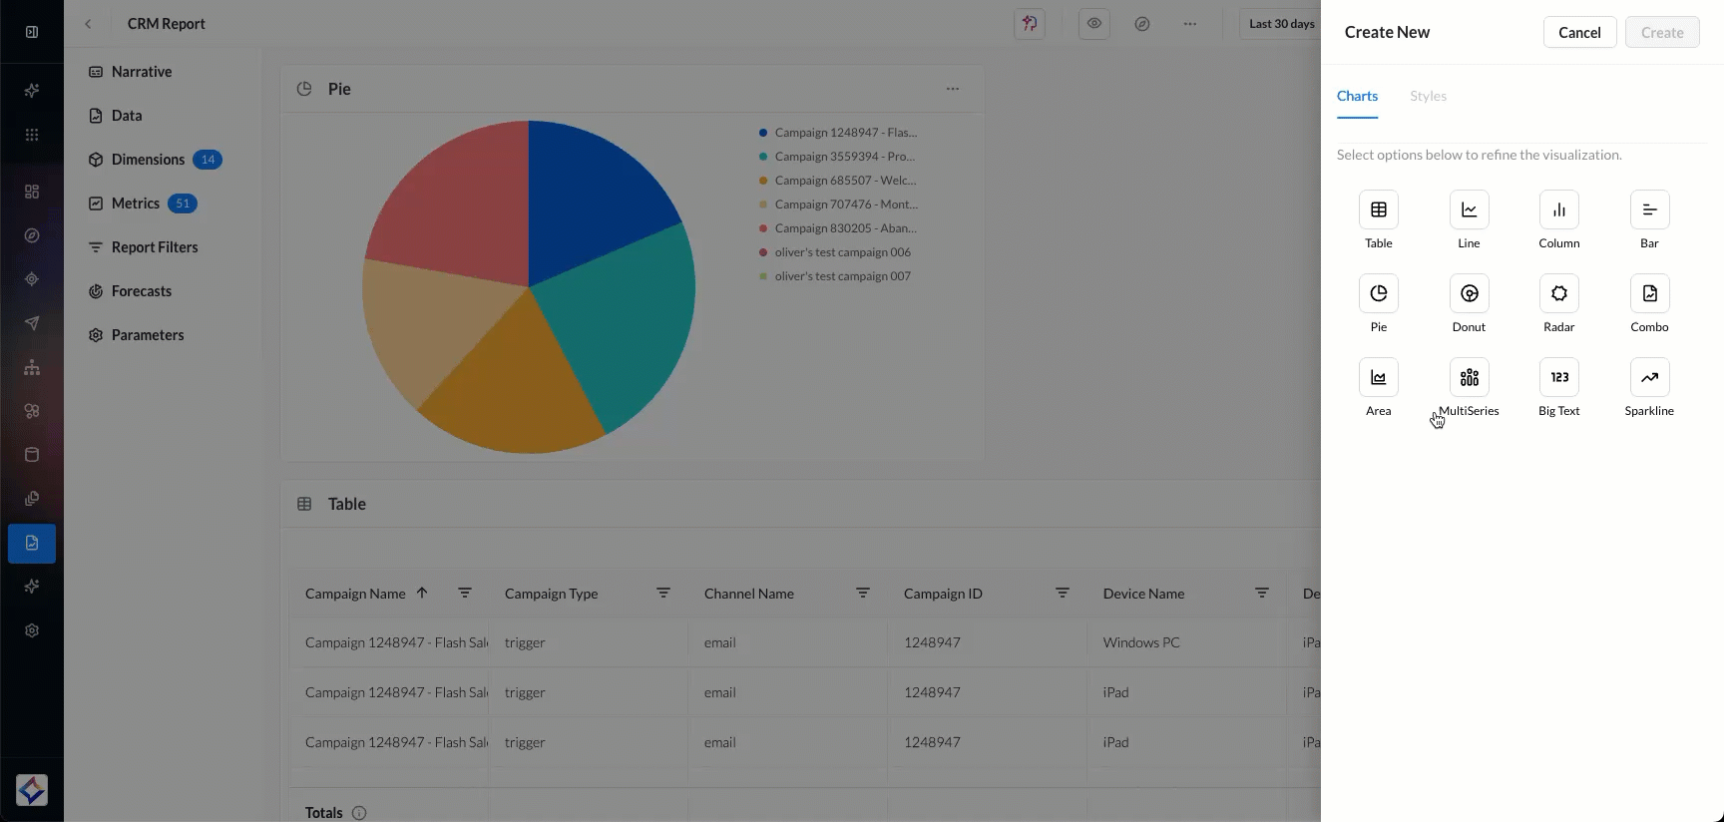This screenshot has width=1724, height=822.
Task: Select the MultiSeries chart icon
Action: tap(1469, 377)
